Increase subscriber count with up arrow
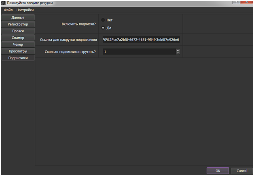The image size is (254, 176). tap(178, 50)
